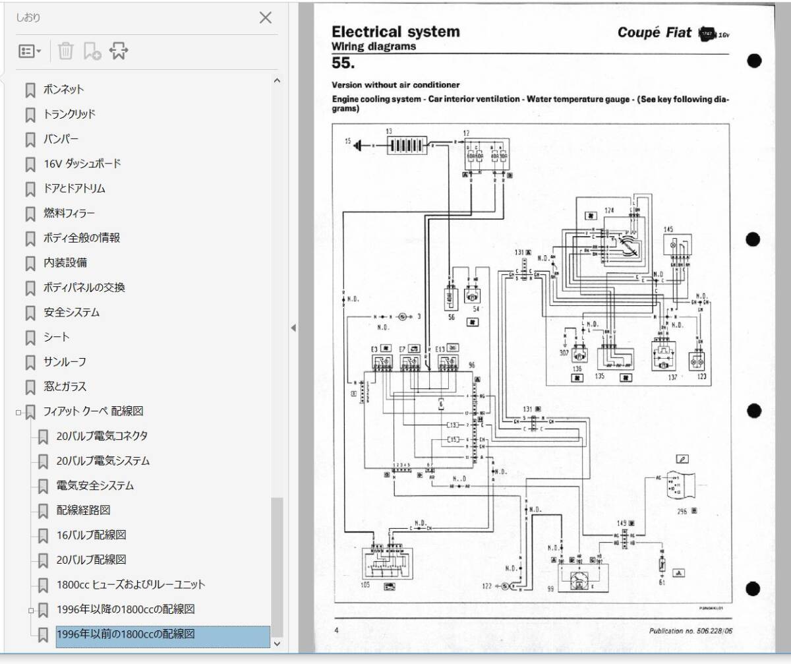Image resolution: width=791 pixels, height=664 pixels.
Task: Select the 燃料フィラー bookmark
Action: pyautogui.click(x=69, y=214)
